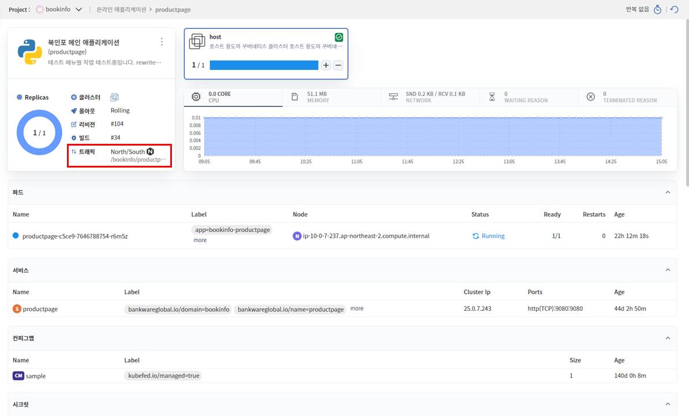Click the refresh timer stopwatch icon
Viewport: 689px width, 416px height.
(x=657, y=9)
